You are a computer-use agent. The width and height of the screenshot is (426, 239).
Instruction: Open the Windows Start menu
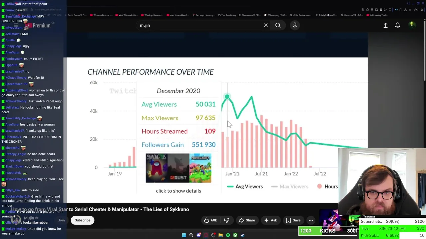tap(184, 235)
